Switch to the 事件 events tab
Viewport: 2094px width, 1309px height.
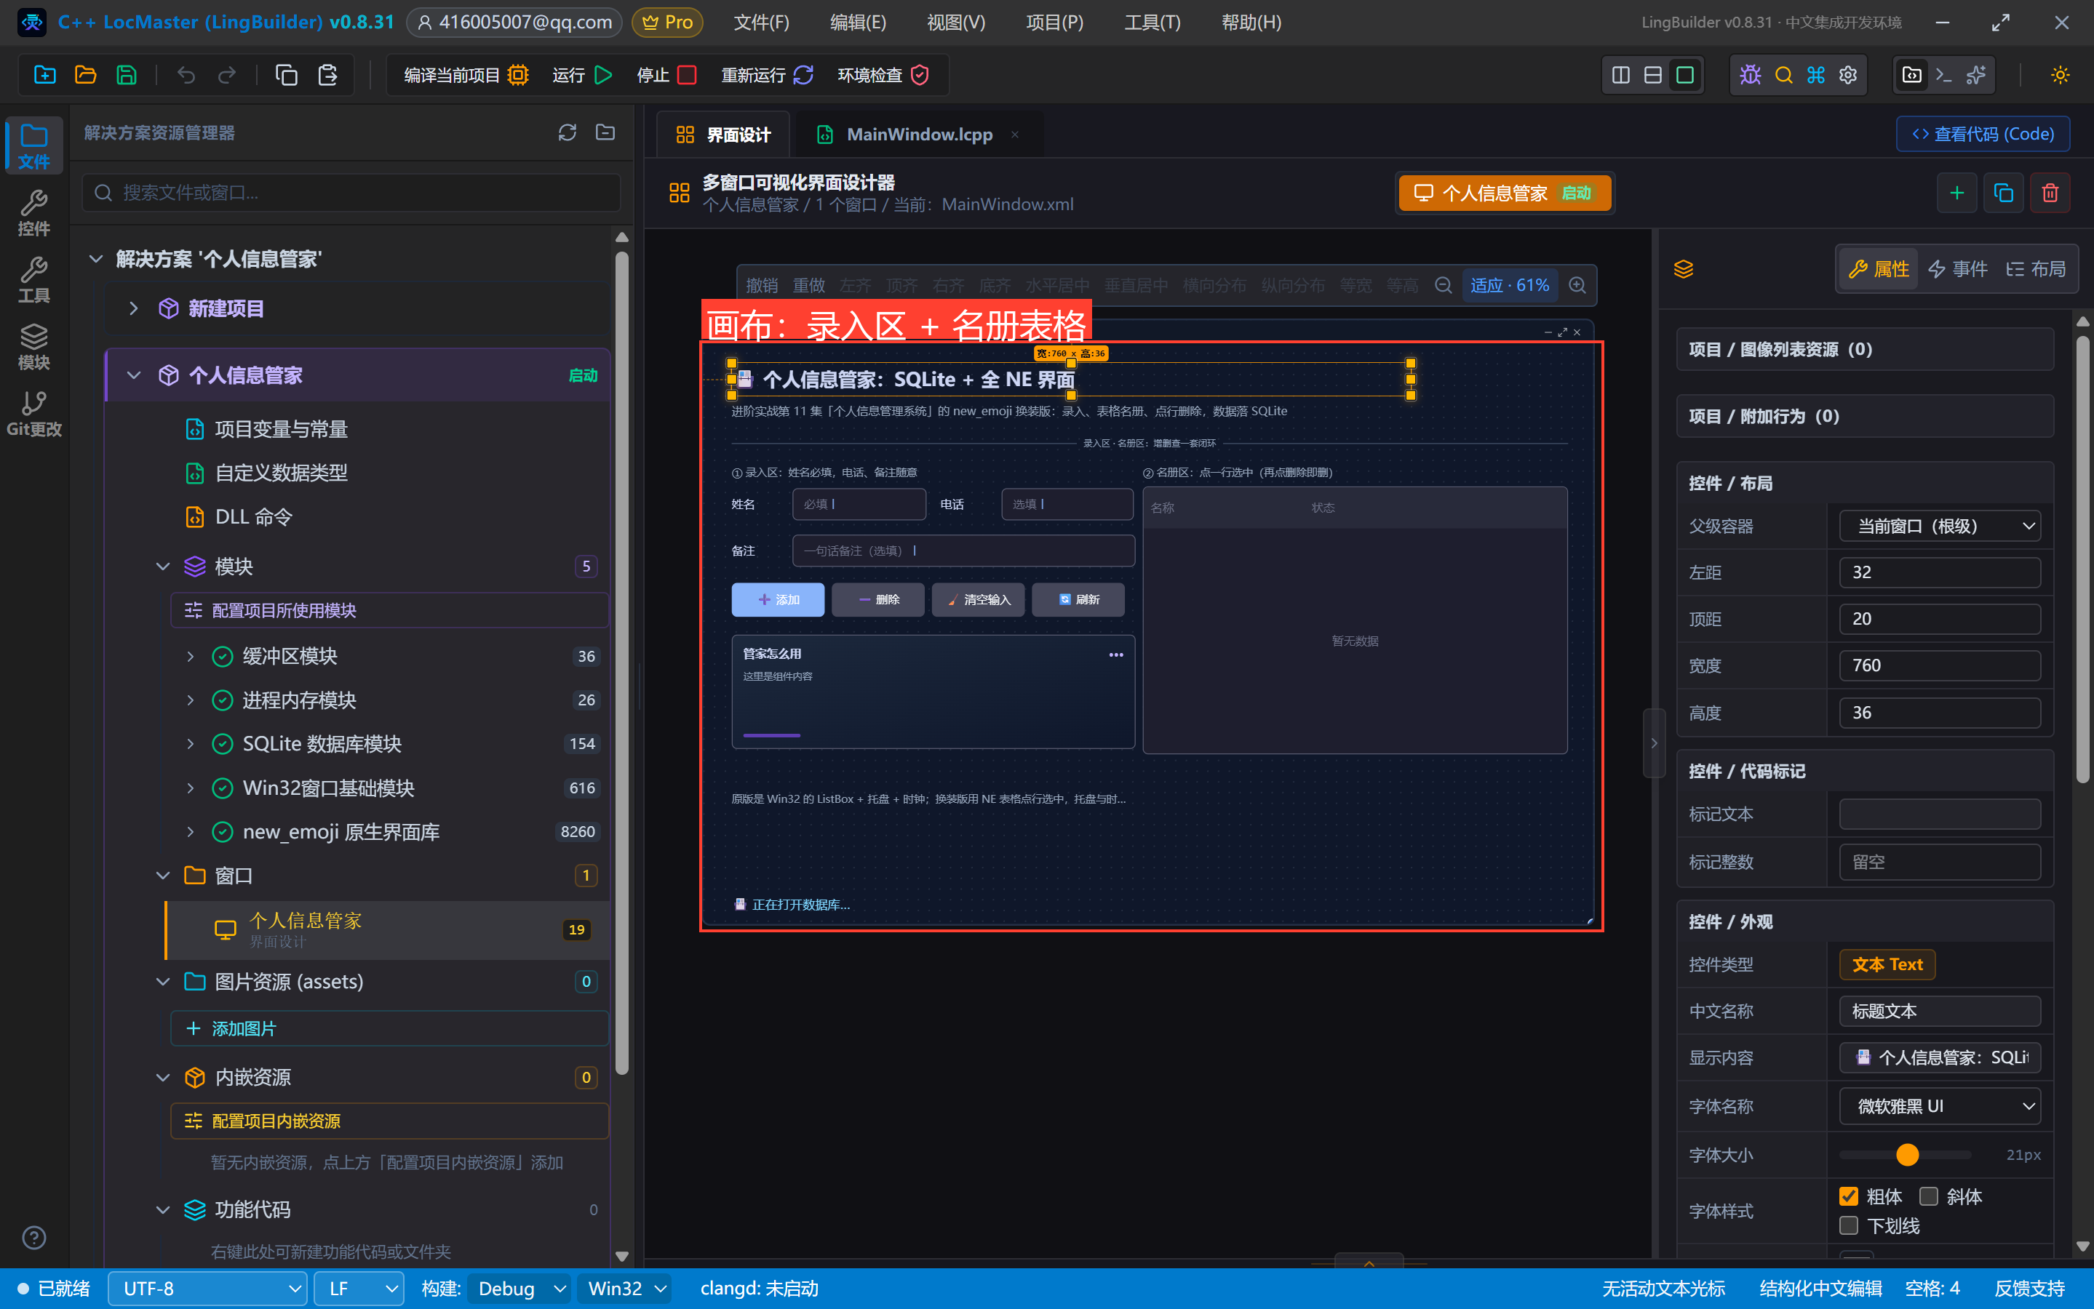tap(1957, 269)
